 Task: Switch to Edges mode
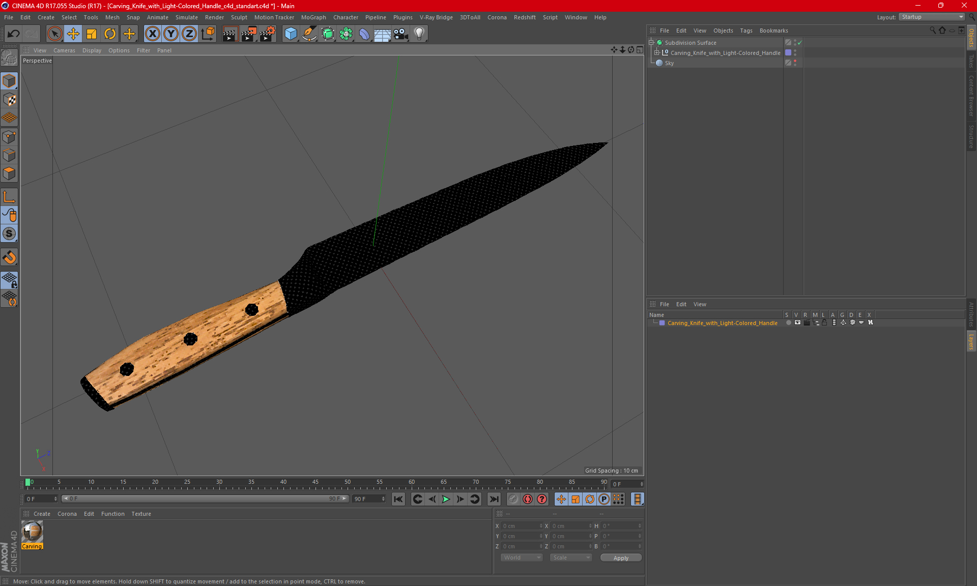(x=9, y=155)
